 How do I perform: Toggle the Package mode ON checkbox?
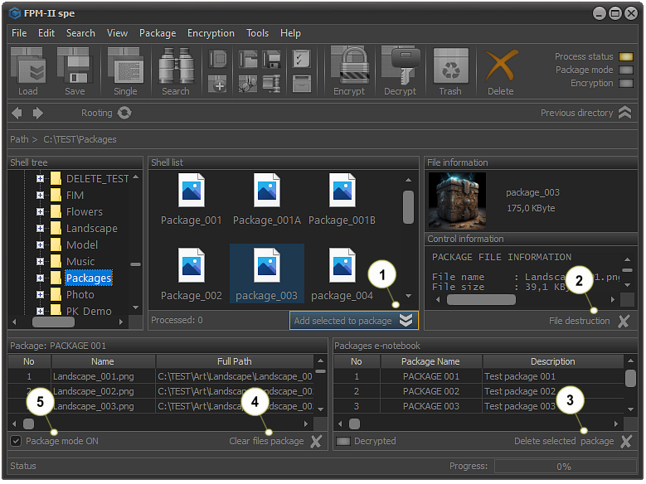coord(16,441)
